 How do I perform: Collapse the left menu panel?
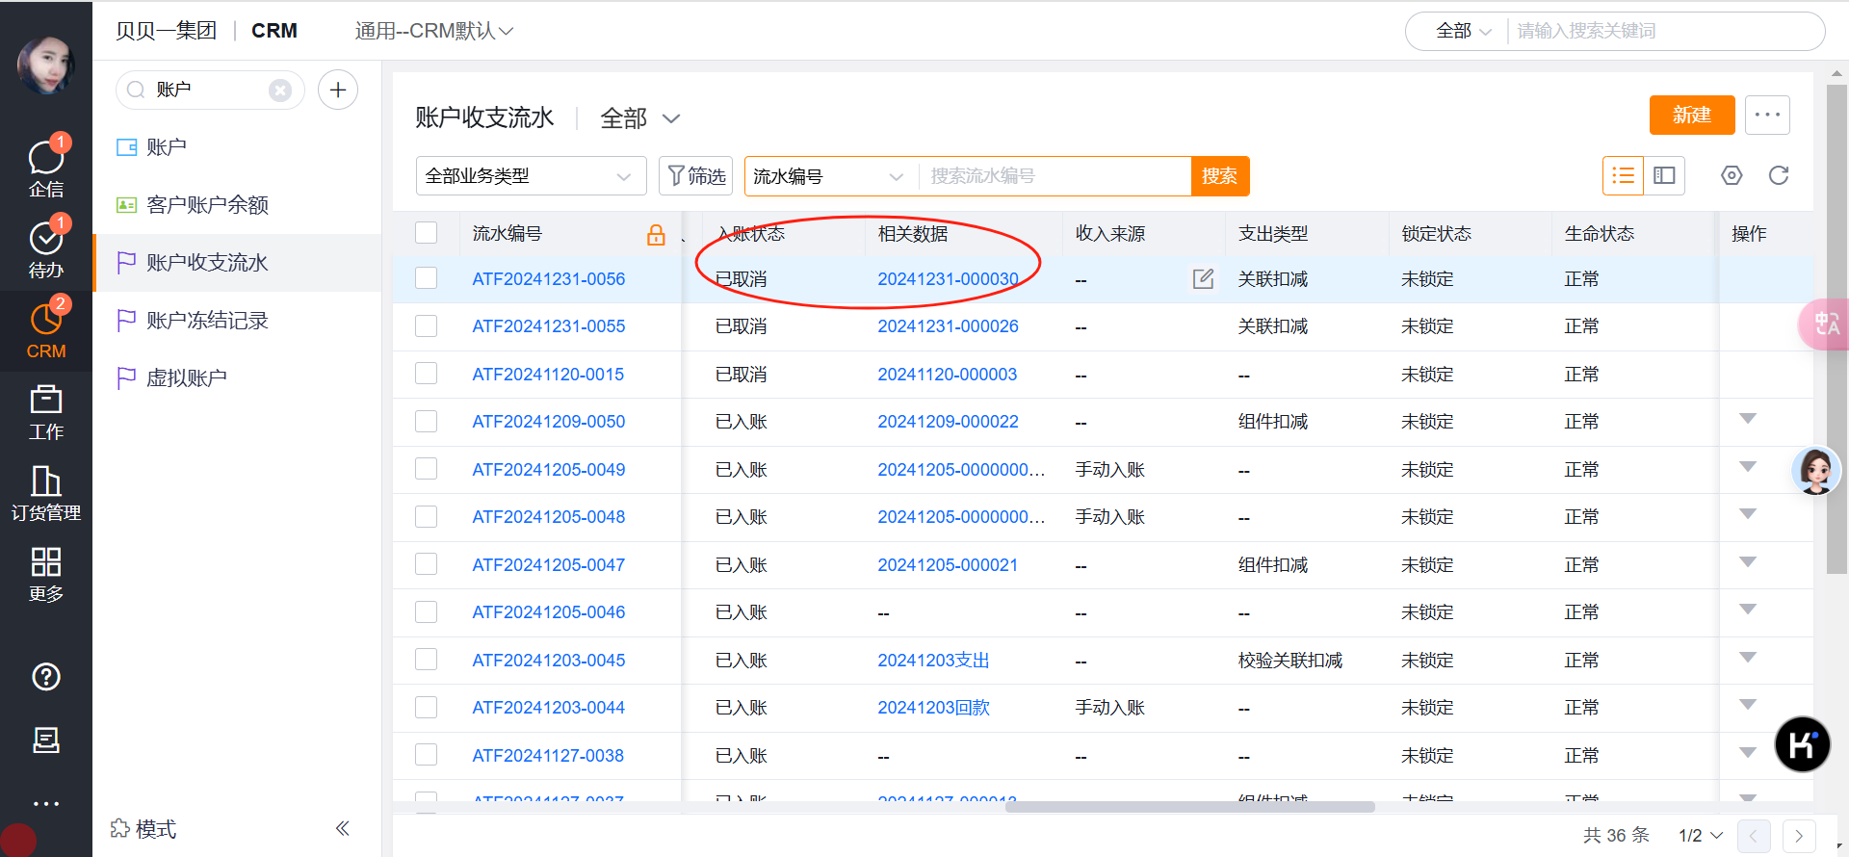coord(342,828)
